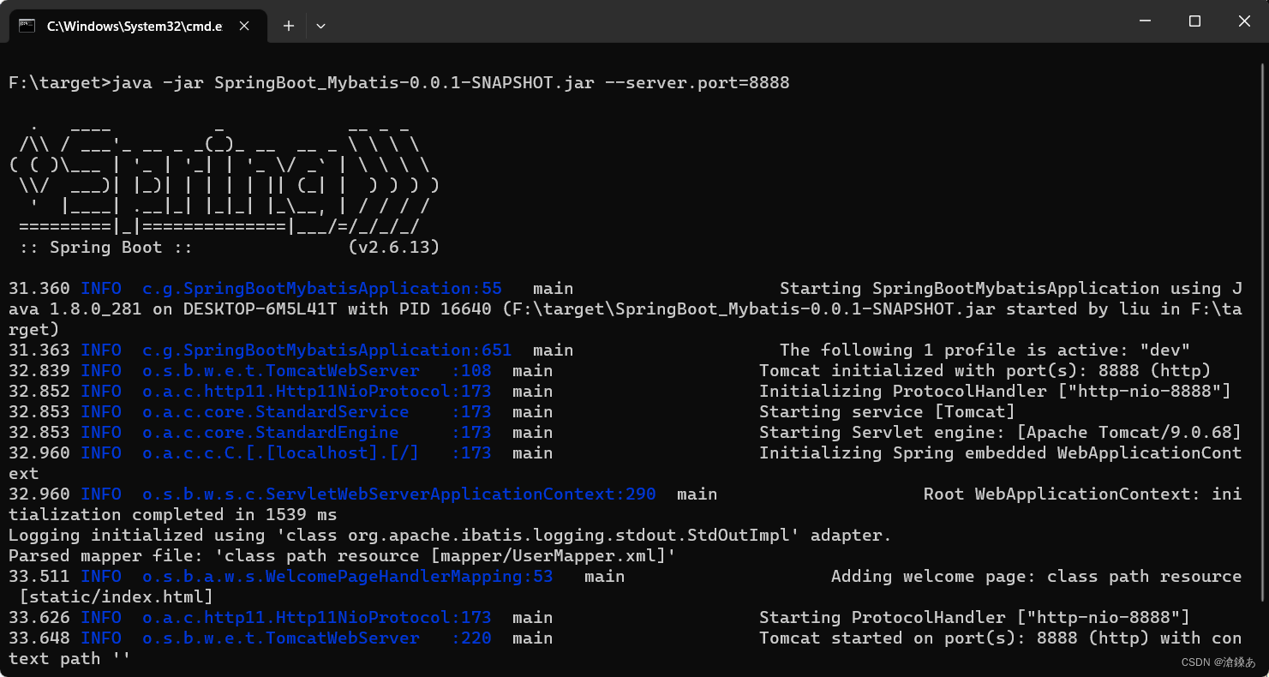
Task: Click 'o.a.c.core.StandardService' logger name
Action: coord(276,412)
